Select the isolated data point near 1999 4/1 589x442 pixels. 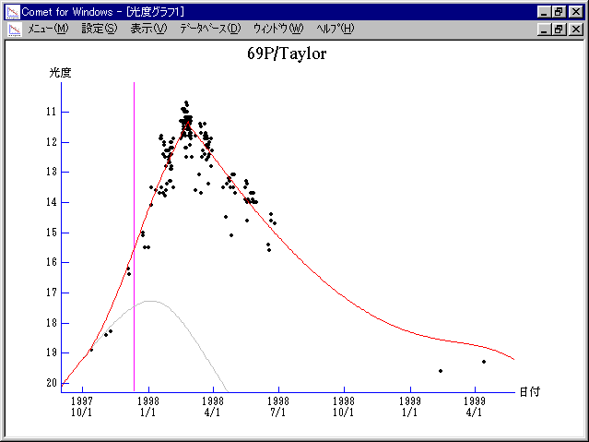(484, 362)
